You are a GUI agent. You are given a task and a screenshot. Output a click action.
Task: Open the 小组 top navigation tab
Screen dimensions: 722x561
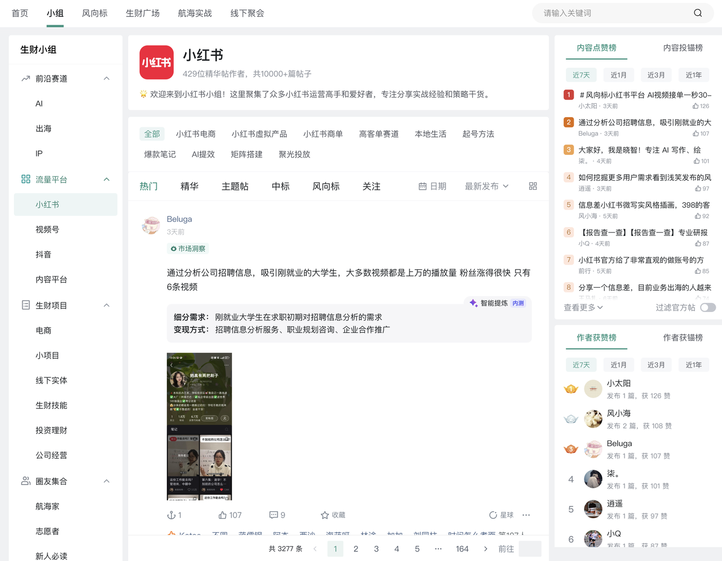(55, 13)
